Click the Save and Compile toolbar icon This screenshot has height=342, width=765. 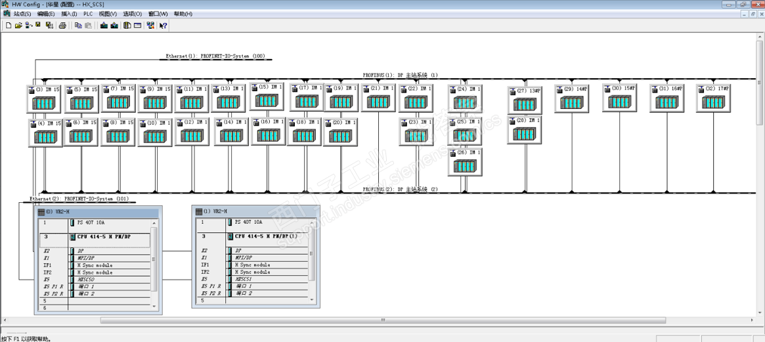point(49,26)
